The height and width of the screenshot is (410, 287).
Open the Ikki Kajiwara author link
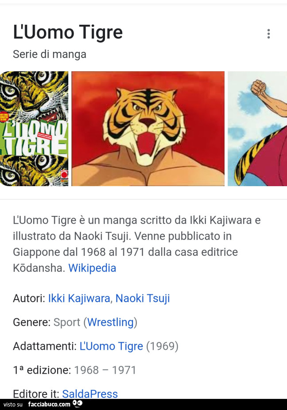tap(79, 298)
